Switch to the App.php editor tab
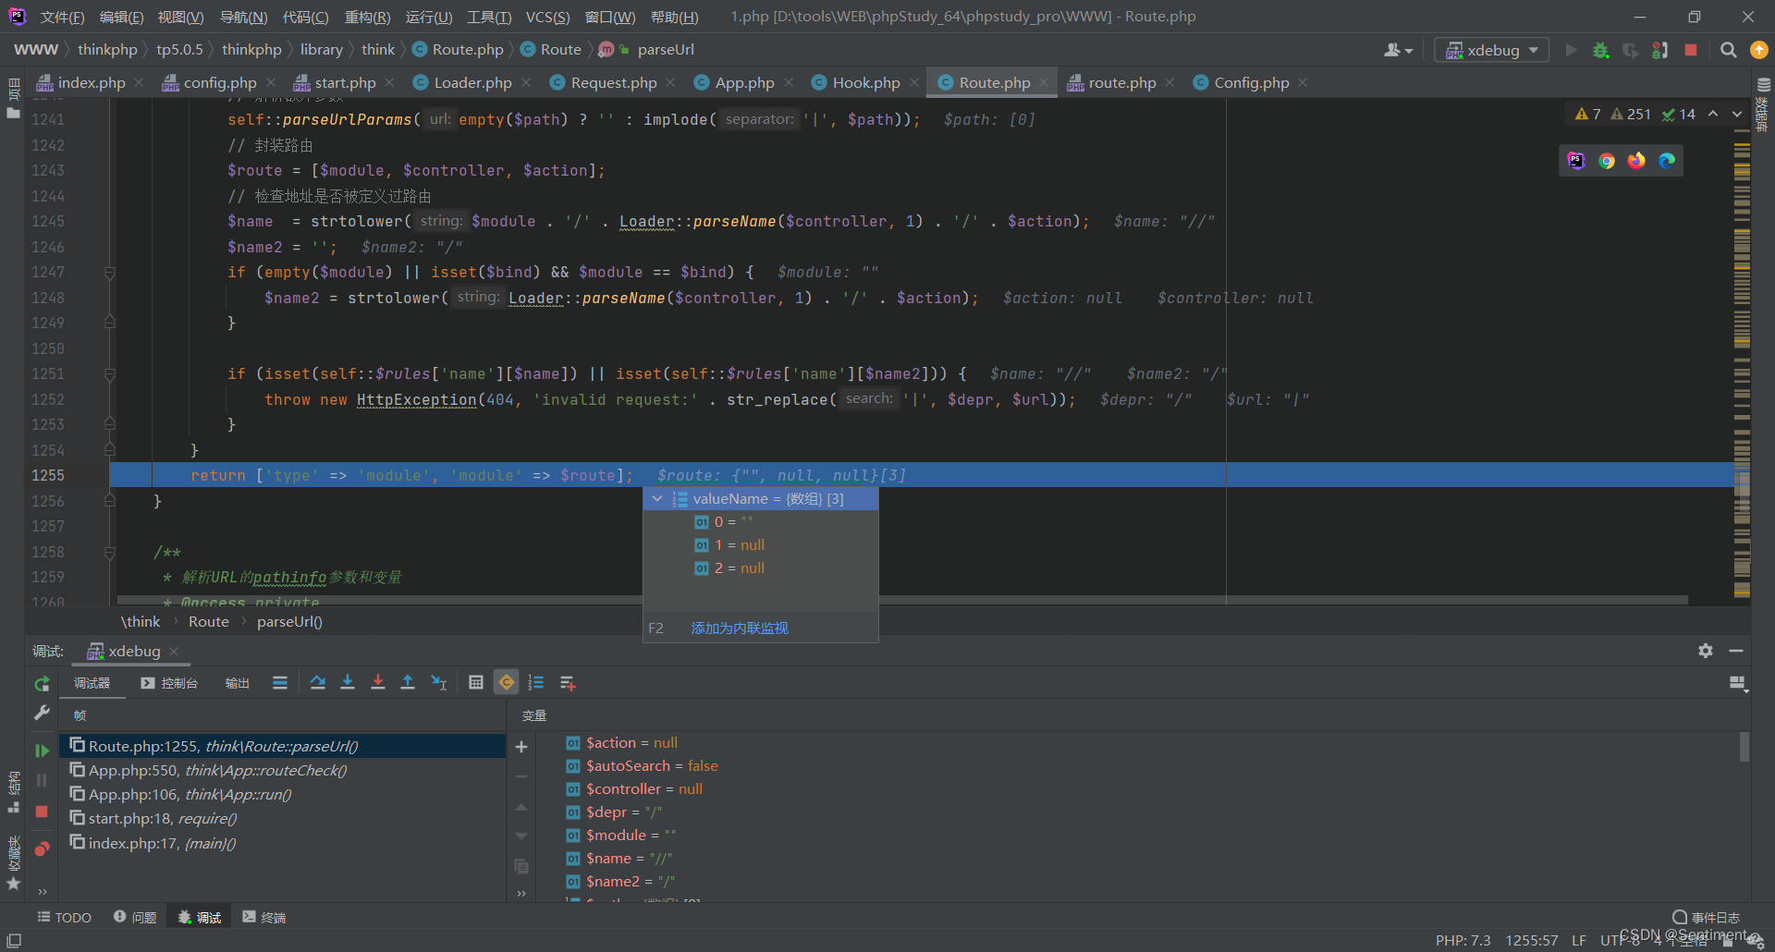 (x=744, y=82)
